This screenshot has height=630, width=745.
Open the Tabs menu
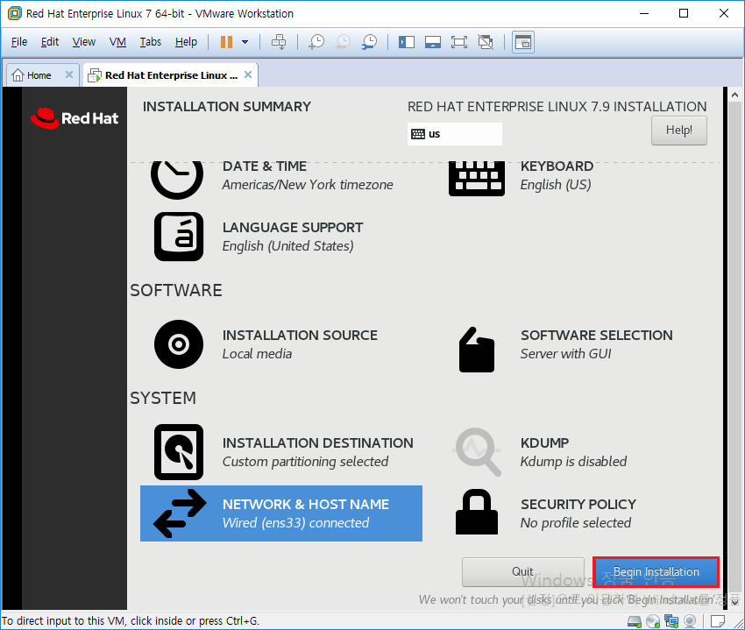(151, 42)
